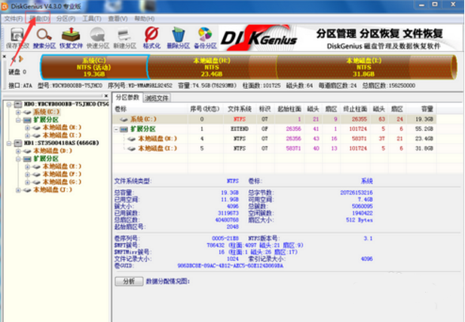Select 本地磁盘(I:) segment in disk bar
The height and width of the screenshot is (322, 465).
pyautogui.click(x=364, y=67)
